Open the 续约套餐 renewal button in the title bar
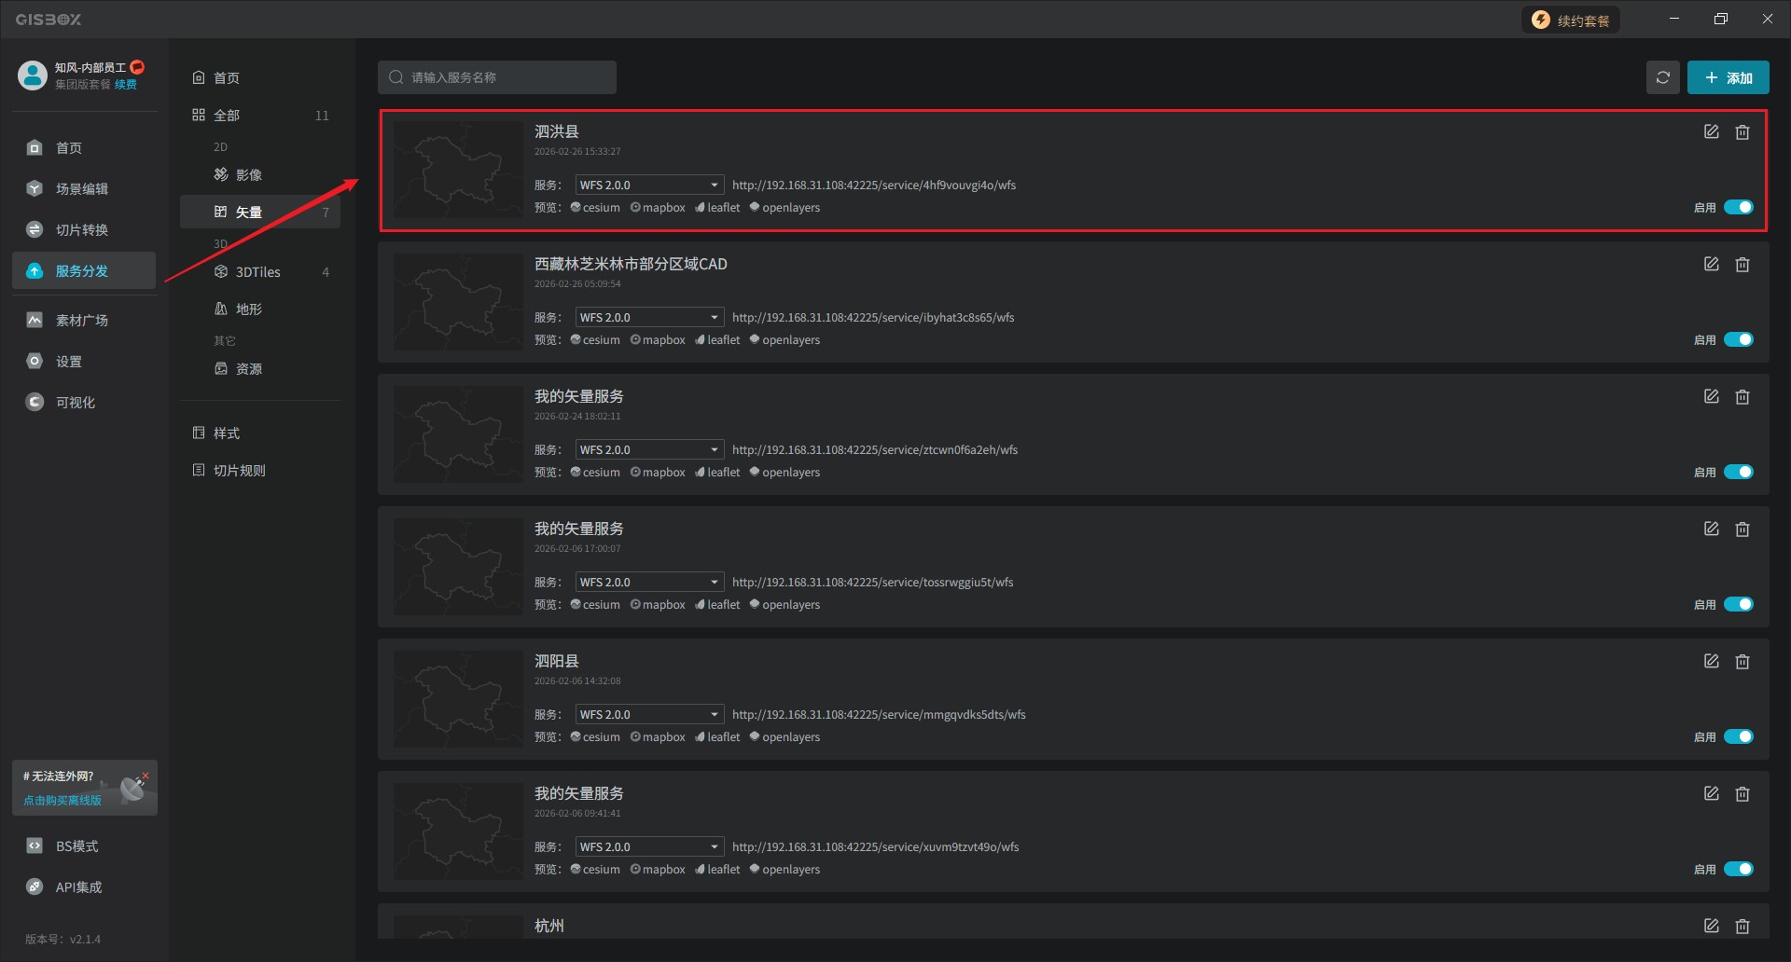Screen dimensions: 1791x962 click(x=1571, y=21)
